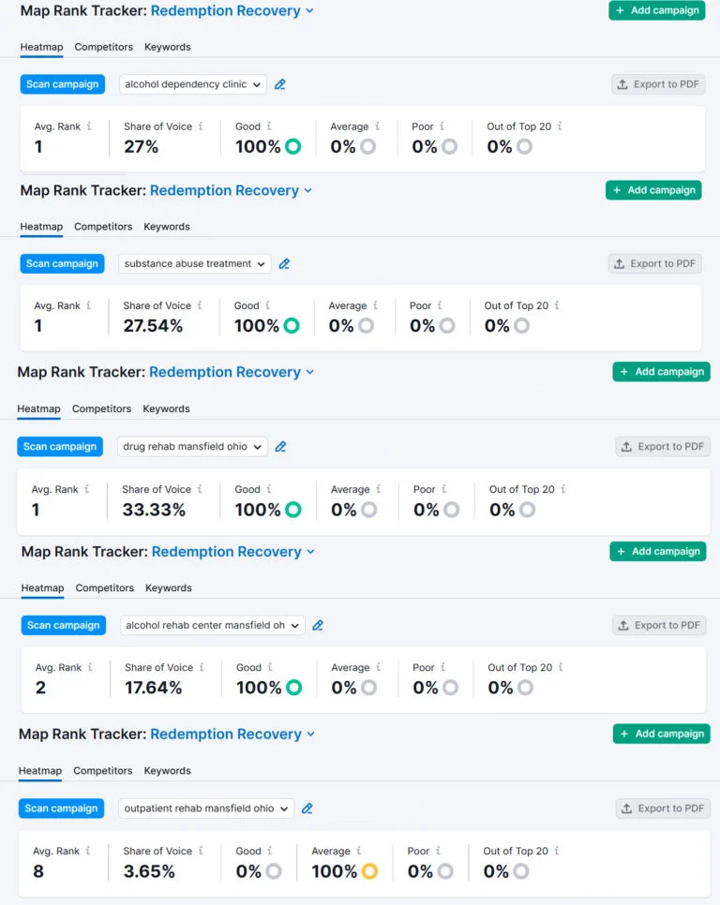Click edit pencil next to alcohol dependency clinic

279,84
